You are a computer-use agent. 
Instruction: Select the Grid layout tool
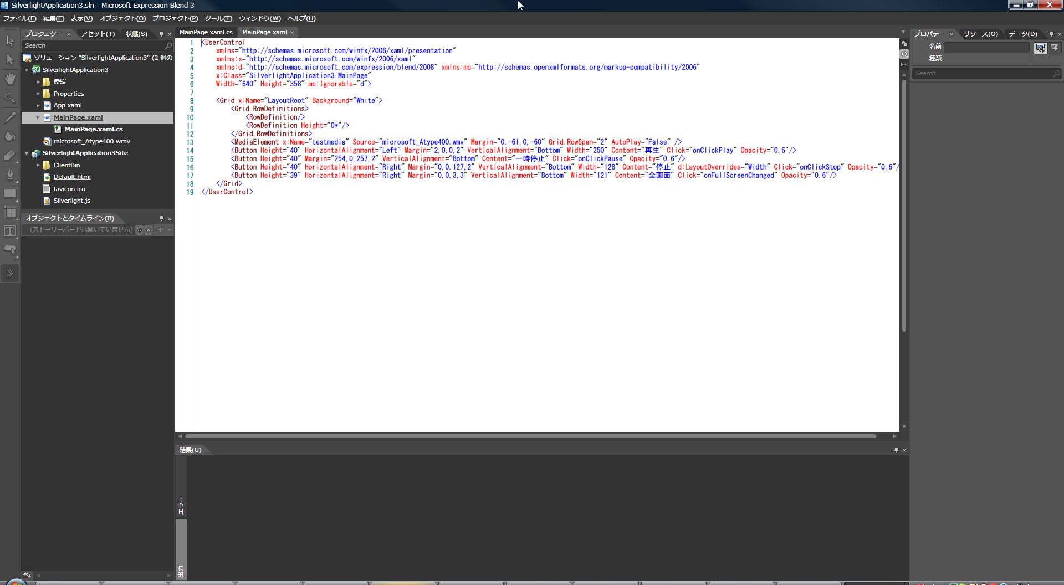tap(10, 213)
